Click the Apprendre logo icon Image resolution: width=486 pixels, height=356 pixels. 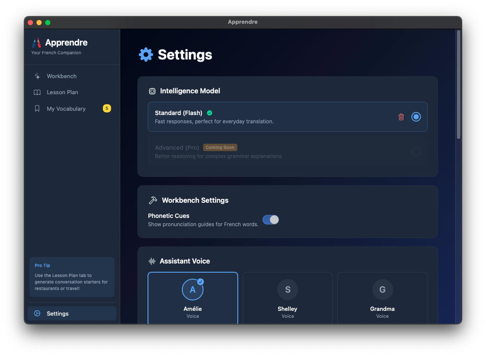click(x=36, y=43)
